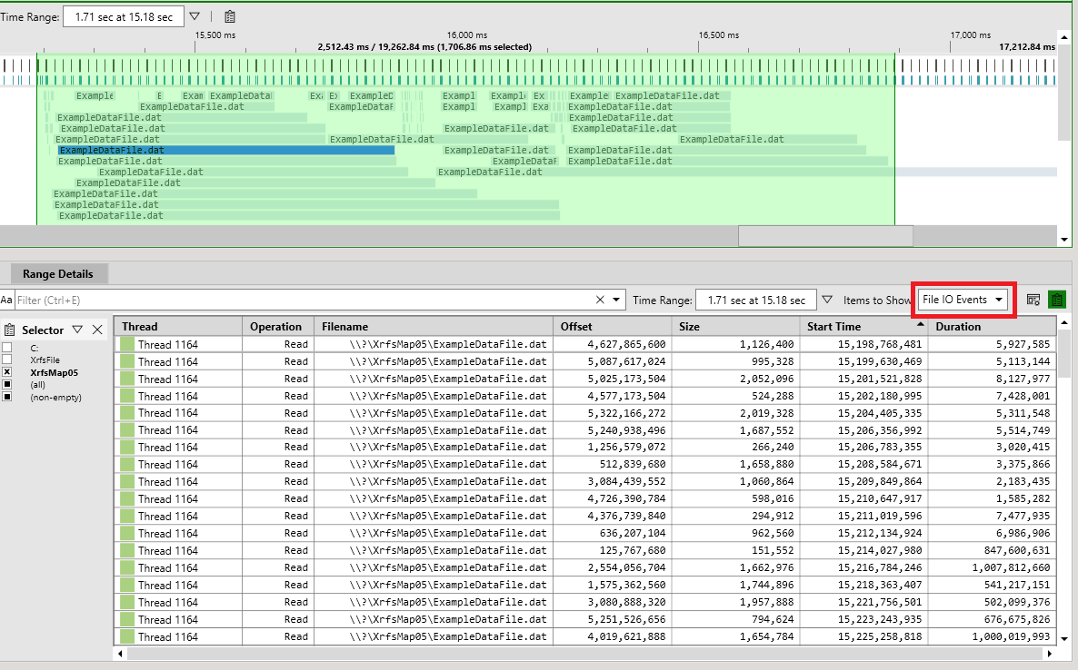Close the Selector panel with its X
The width and height of the screenshot is (1078, 670).
click(97, 330)
